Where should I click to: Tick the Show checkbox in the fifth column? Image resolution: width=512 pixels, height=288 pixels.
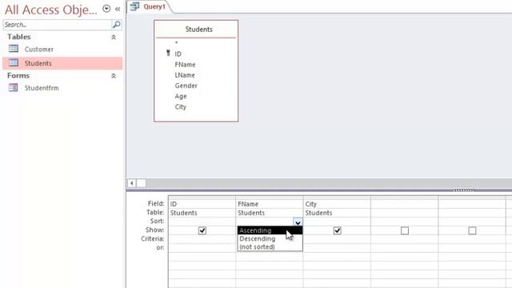pos(472,230)
